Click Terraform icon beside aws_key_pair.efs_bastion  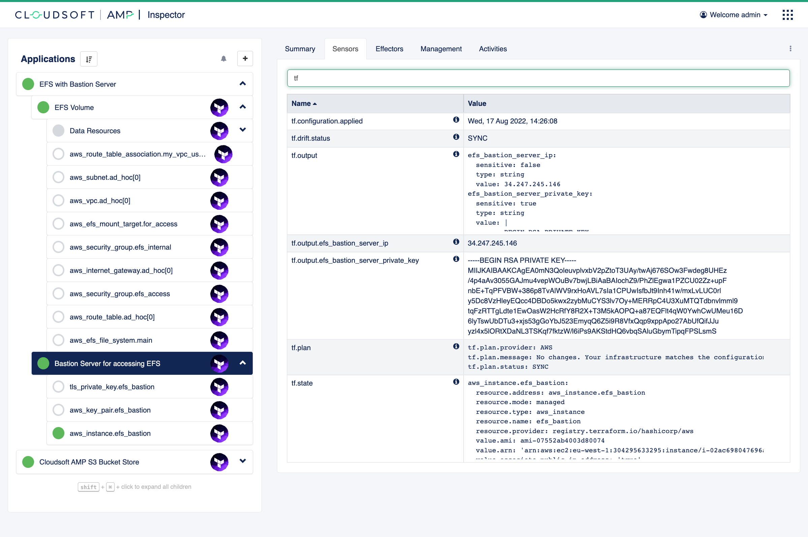pyautogui.click(x=219, y=410)
